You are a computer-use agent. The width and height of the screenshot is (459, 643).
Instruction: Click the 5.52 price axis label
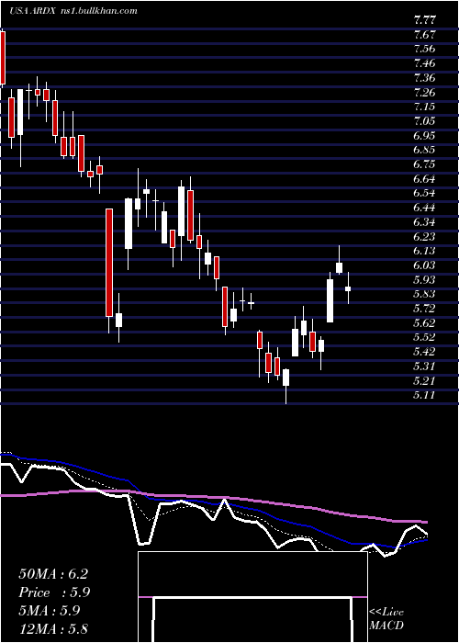click(424, 337)
